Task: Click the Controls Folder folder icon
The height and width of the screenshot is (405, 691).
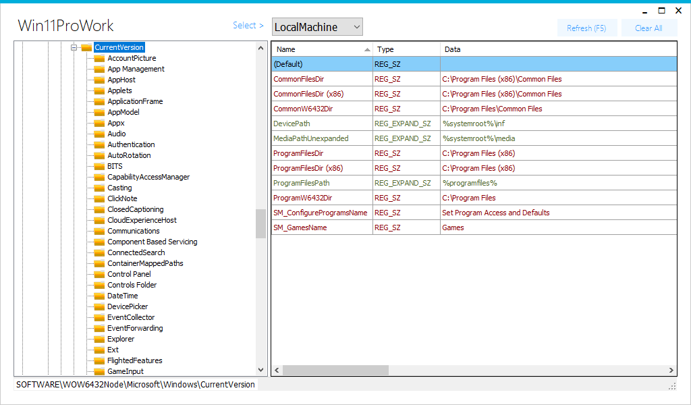Action: 100,285
